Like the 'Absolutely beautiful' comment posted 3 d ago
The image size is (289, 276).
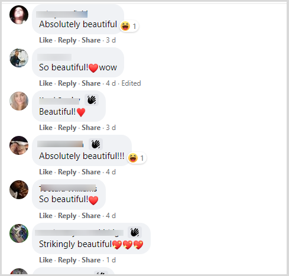pos(46,40)
